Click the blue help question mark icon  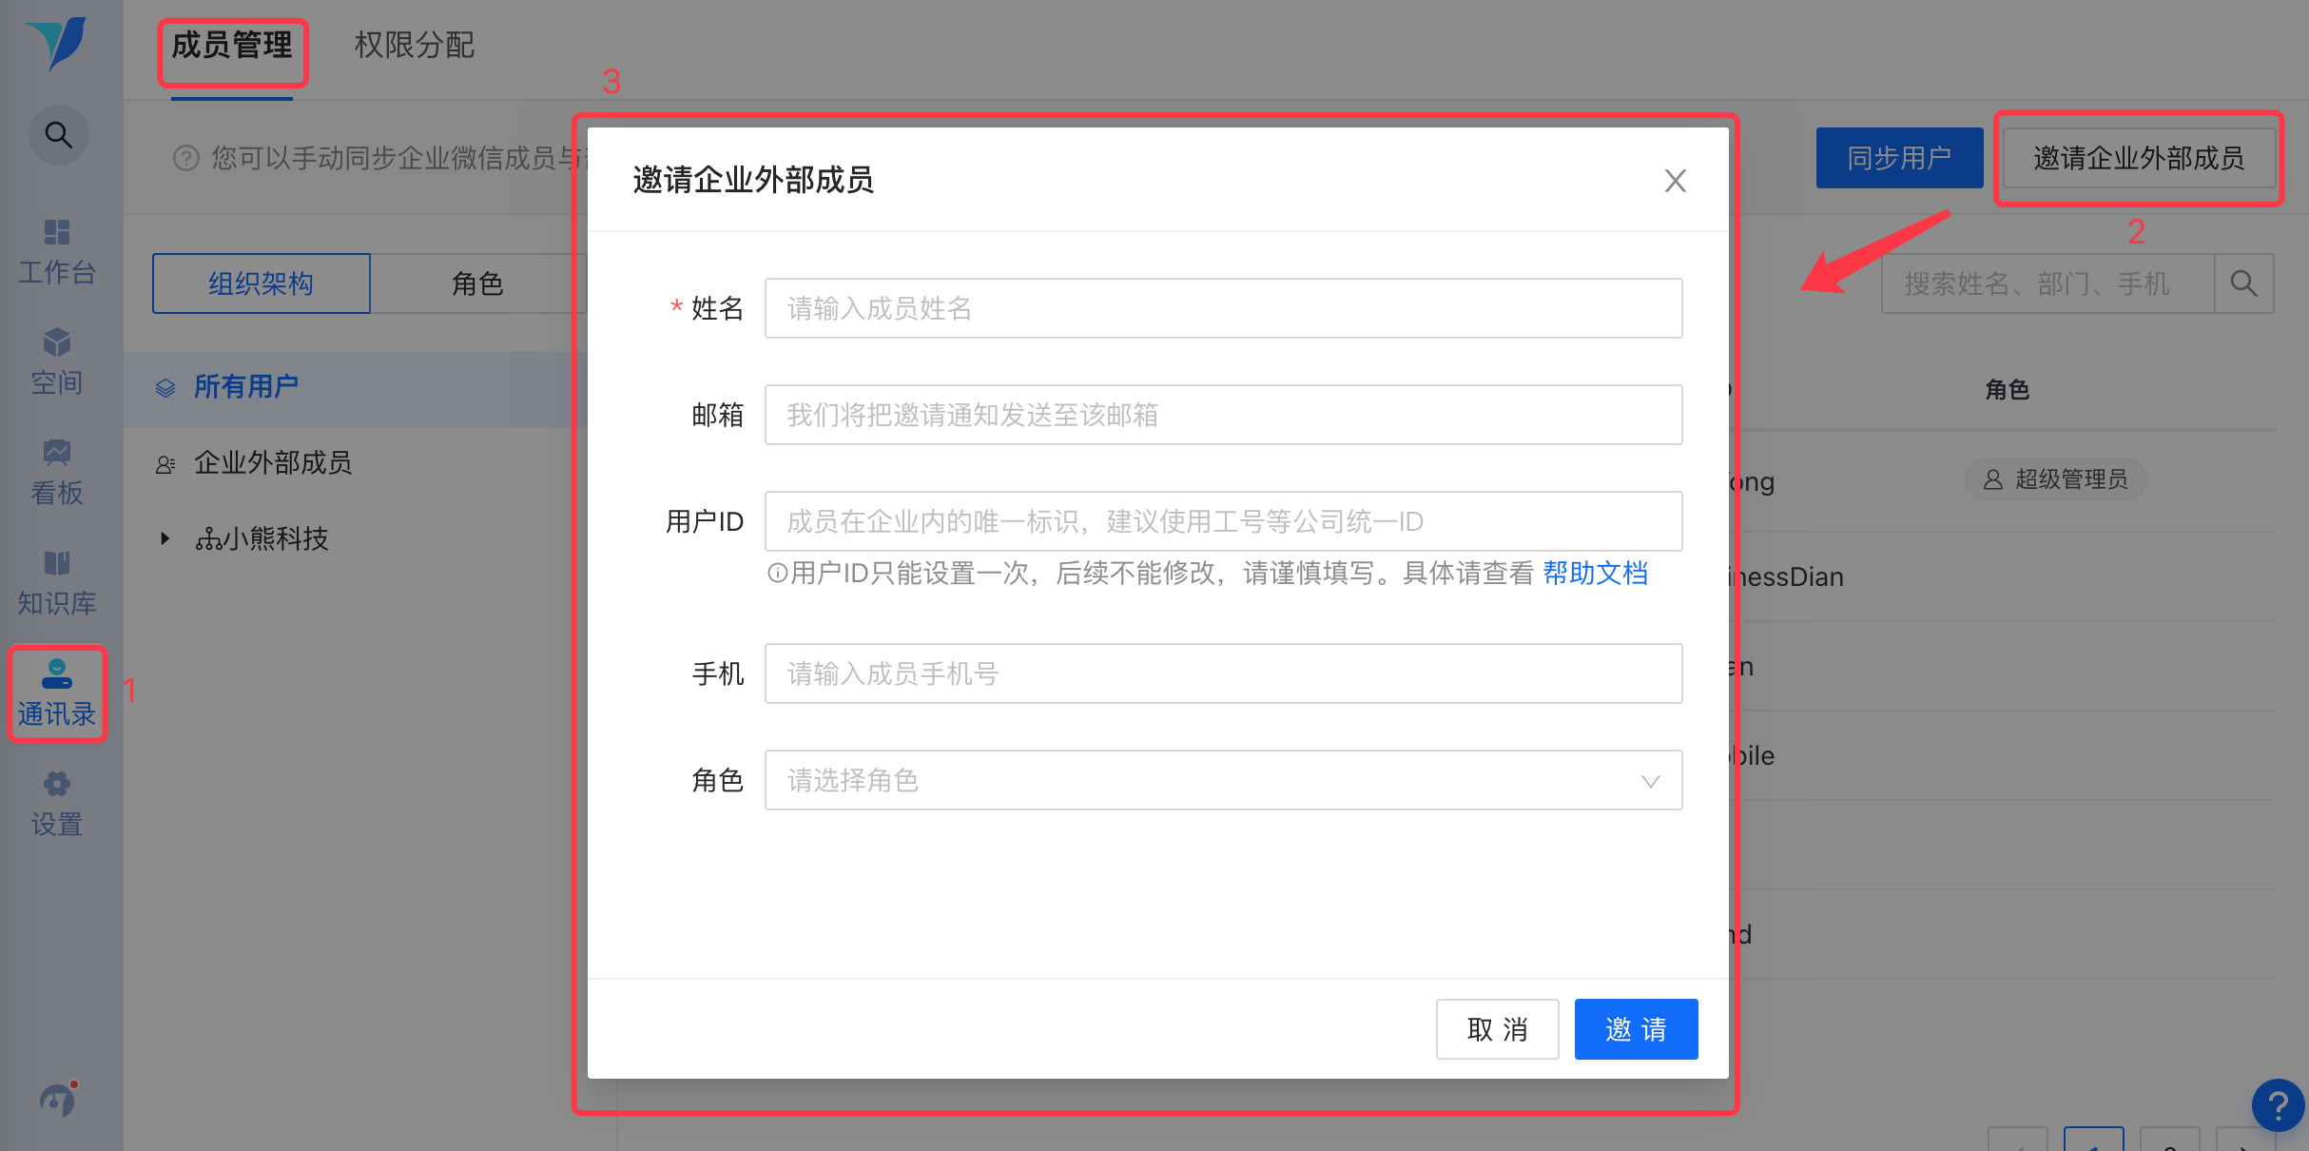pos(2277,1104)
